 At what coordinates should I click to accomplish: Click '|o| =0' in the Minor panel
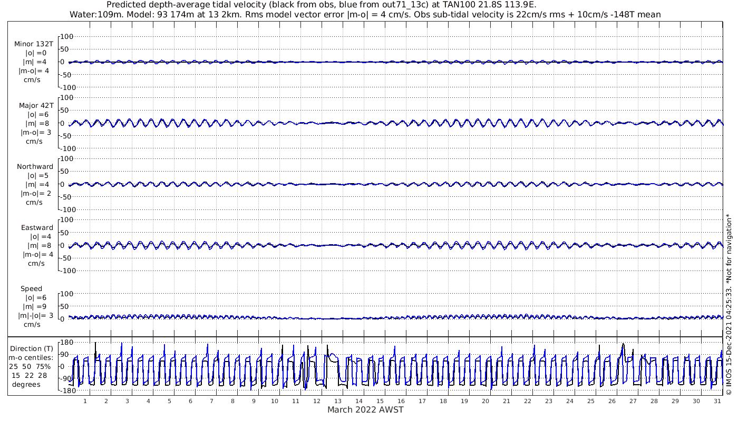pyautogui.click(x=36, y=53)
